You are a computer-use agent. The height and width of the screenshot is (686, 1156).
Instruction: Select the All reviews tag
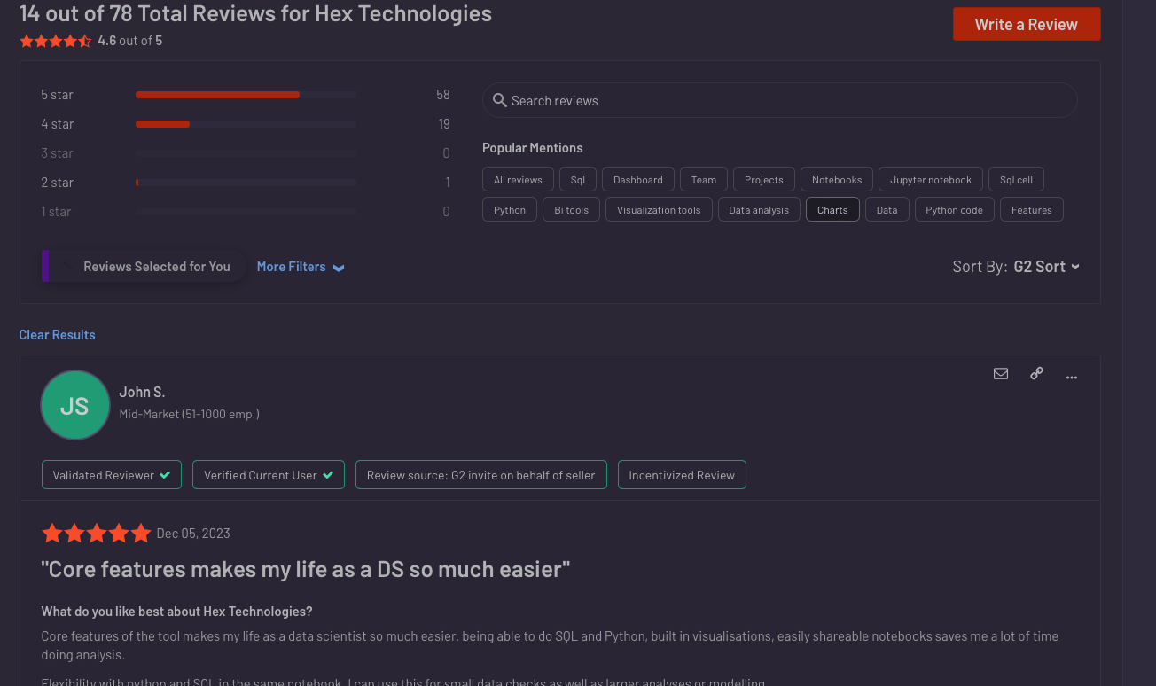(x=518, y=180)
